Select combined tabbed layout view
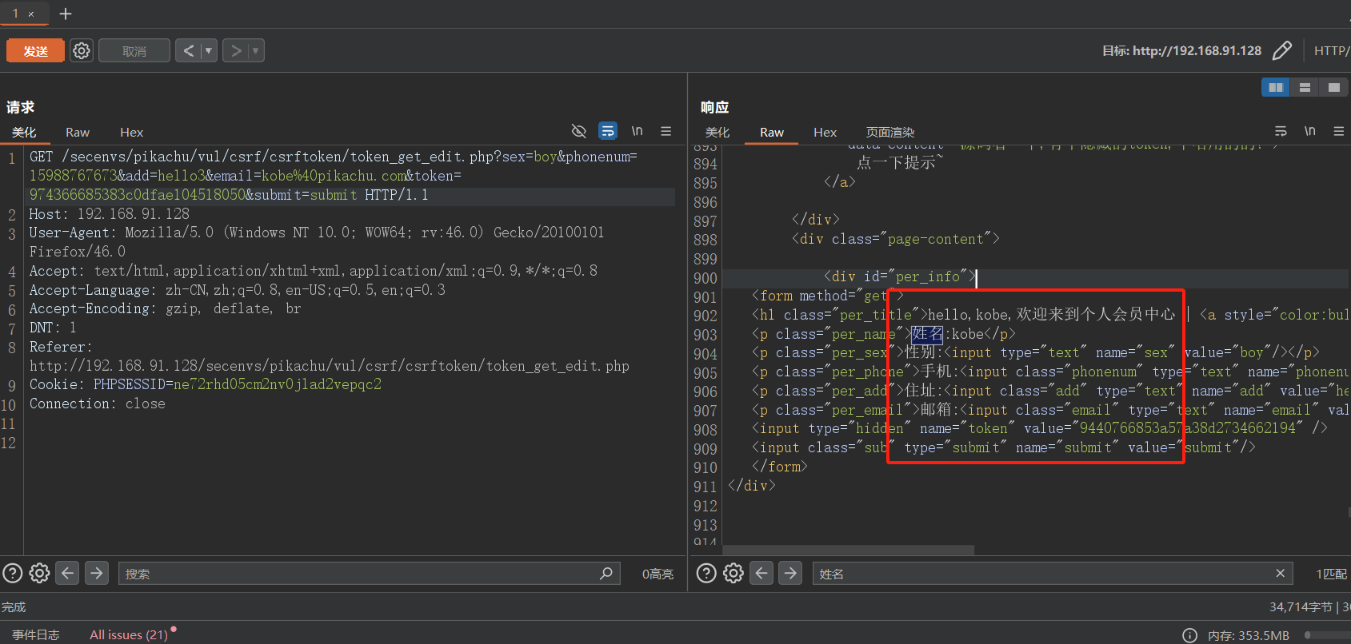 pos(1333,87)
